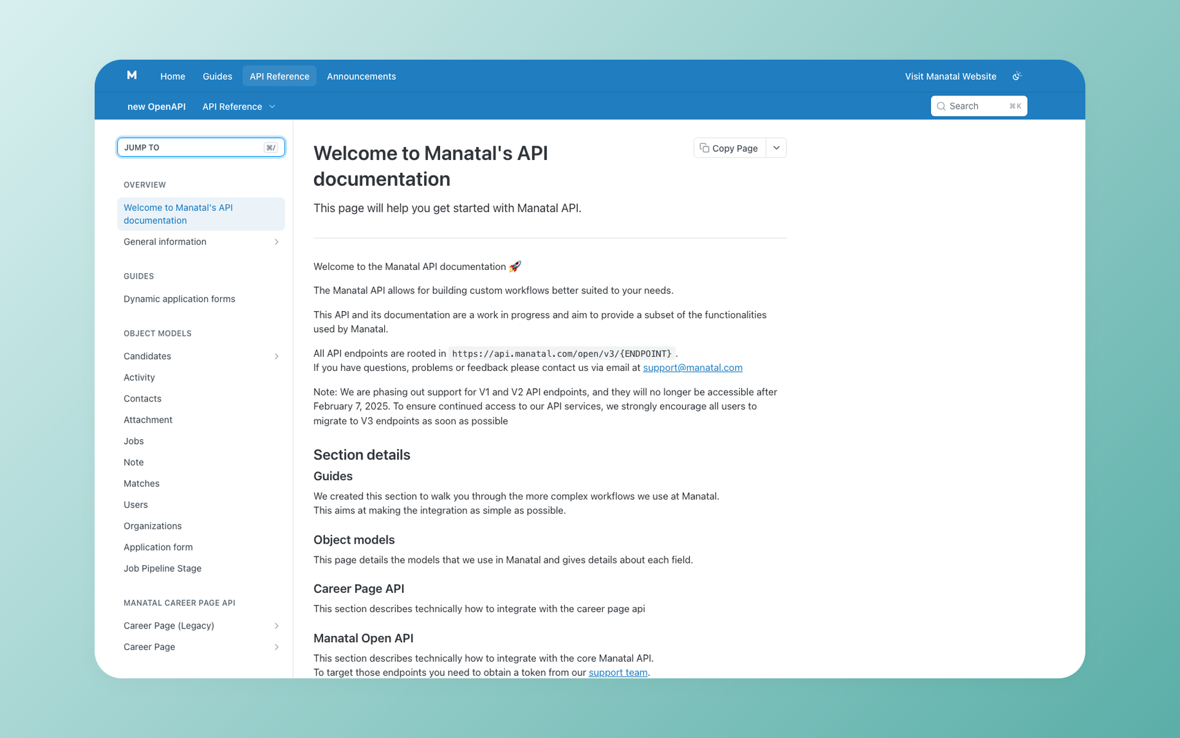Open Career Page (Legacy) sidebar item
Screen dimensions: 1180x738
coord(169,625)
